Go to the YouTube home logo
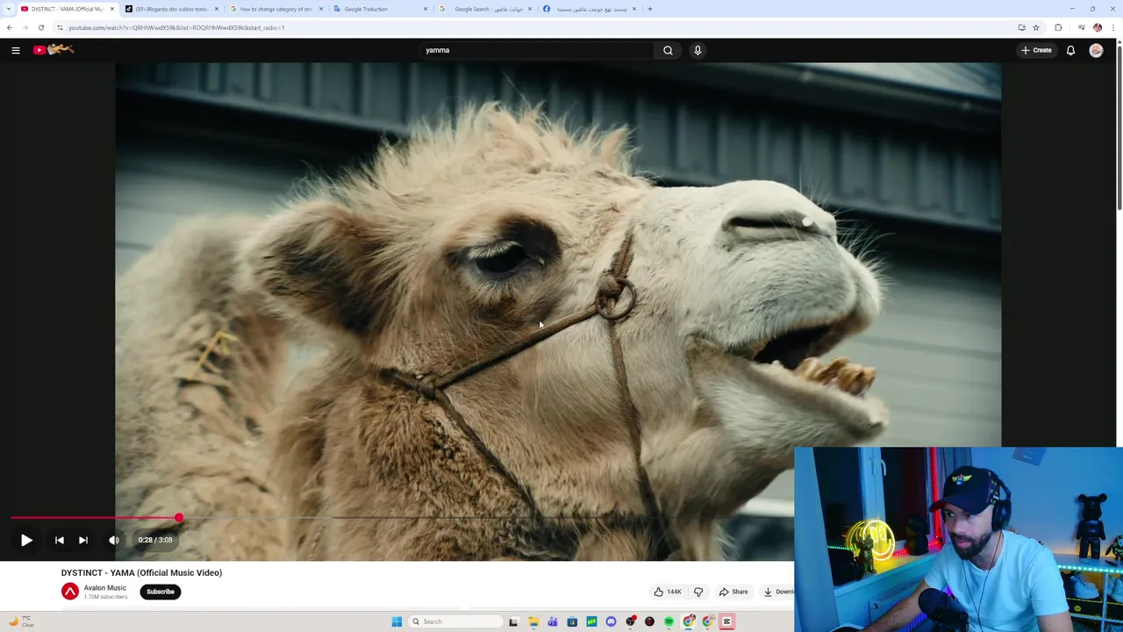The width and height of the screenshot is (1123, 632). [x=54, y=50]
